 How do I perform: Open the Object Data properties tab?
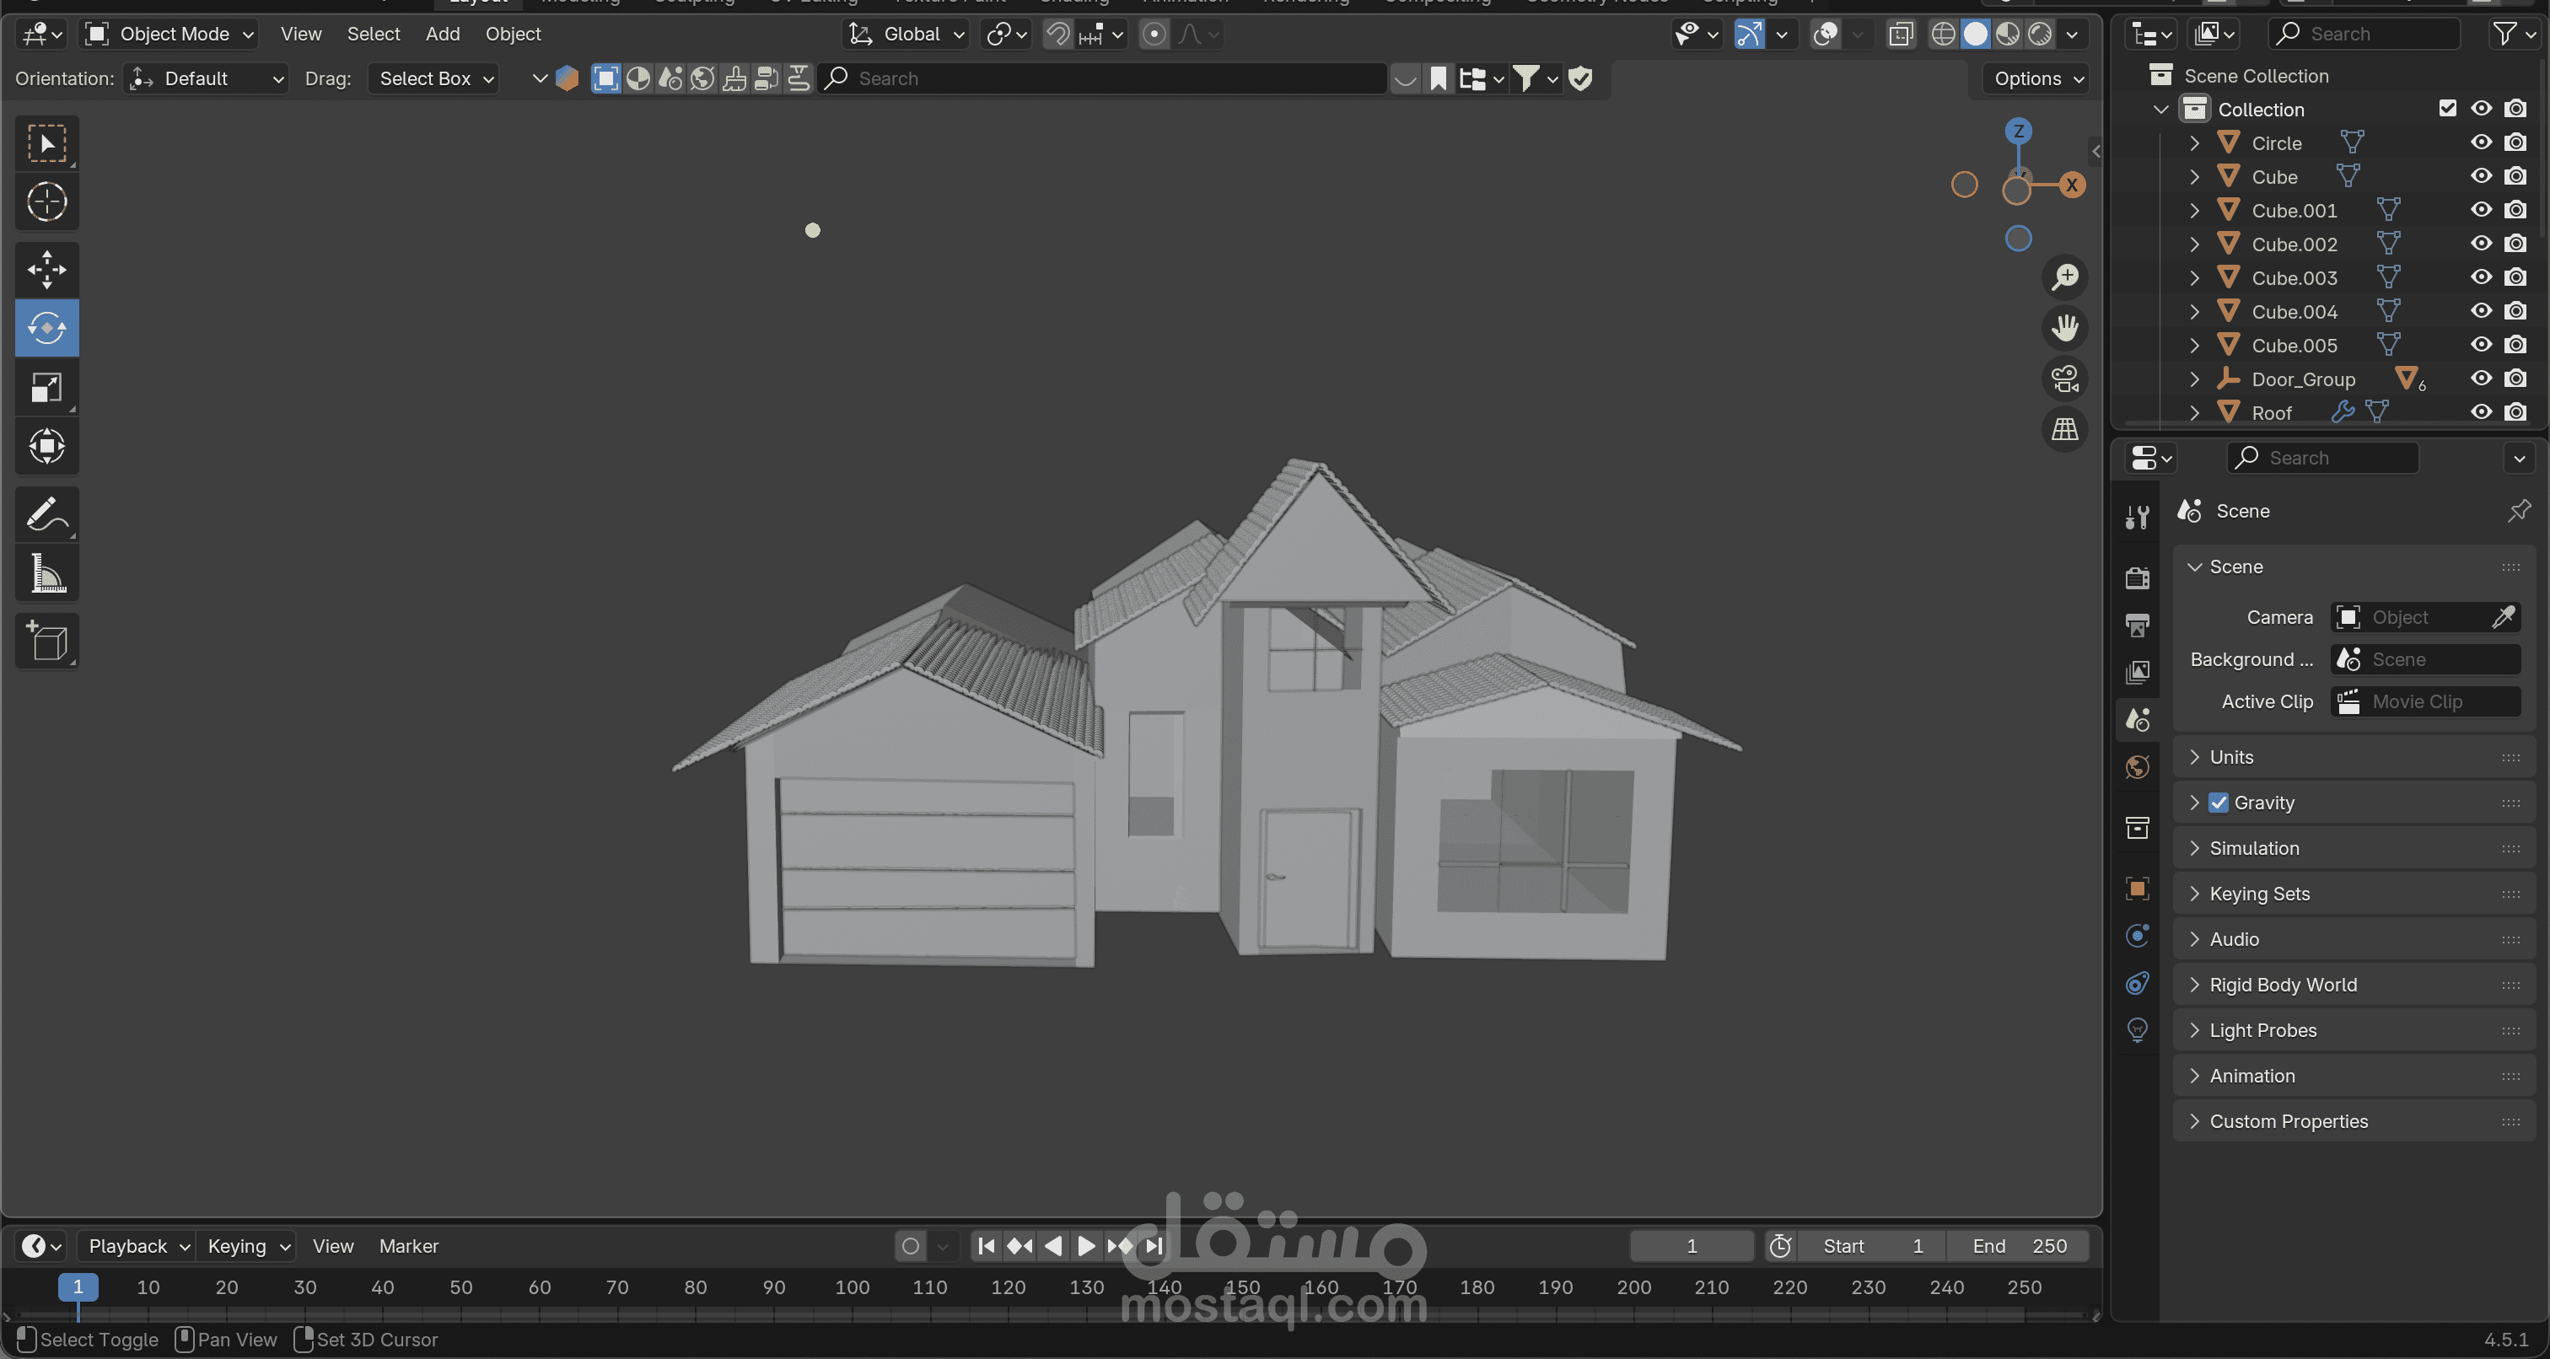pos(2137,1030)
